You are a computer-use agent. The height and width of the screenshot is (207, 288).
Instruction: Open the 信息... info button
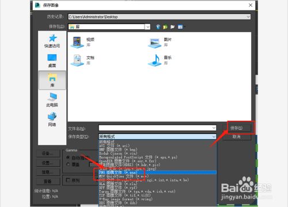(x=48, y=172)
